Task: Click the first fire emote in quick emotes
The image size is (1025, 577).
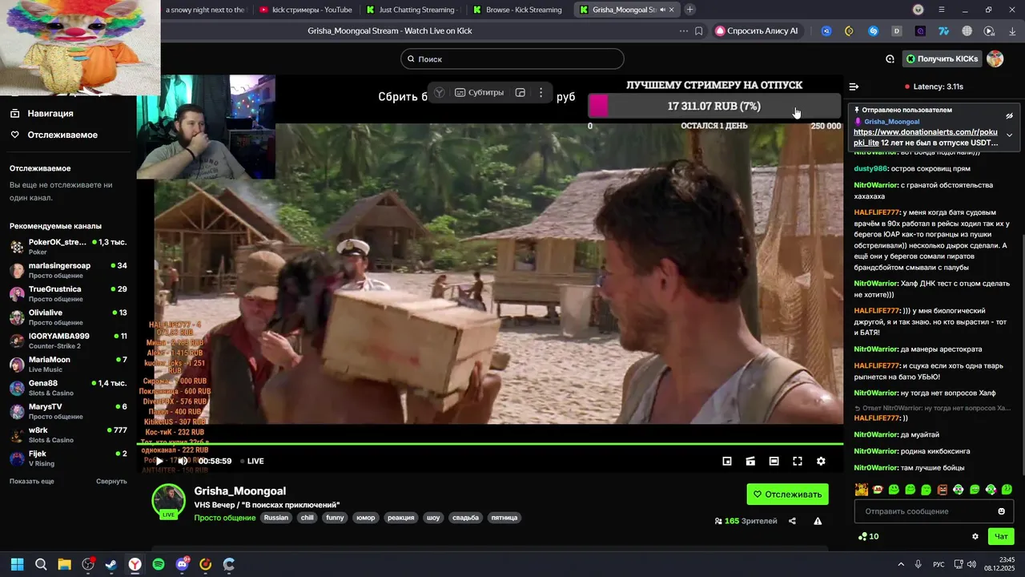Action: coord(861,490)
